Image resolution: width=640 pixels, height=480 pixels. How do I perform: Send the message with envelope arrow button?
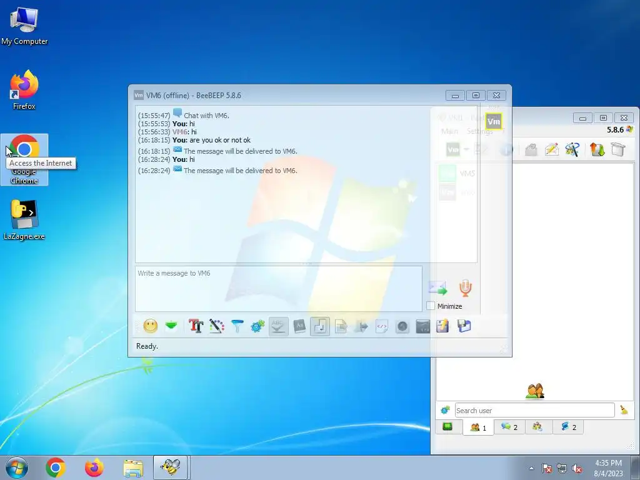tap(438, 288)
